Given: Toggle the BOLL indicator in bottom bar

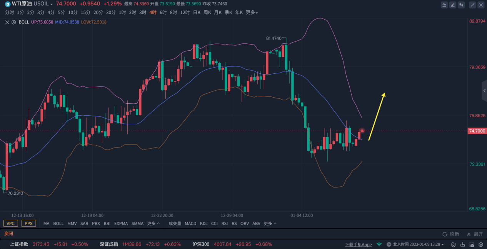Looking at the screenshot, I should pos(58,223).
